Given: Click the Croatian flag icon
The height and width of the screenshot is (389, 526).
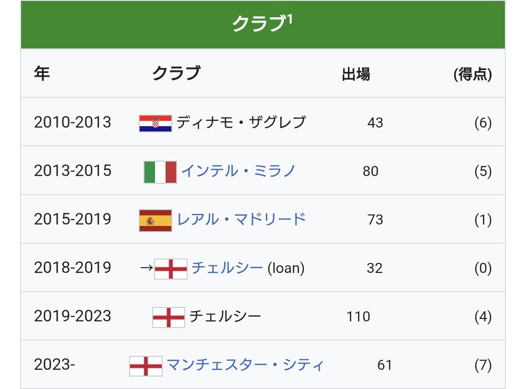Looking at the screenshot, I should pyautogui.click(x=155, y=123).
